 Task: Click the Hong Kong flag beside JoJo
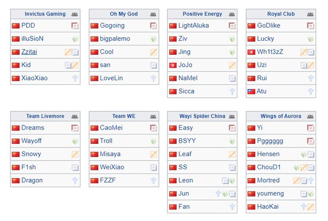(173, 65)
